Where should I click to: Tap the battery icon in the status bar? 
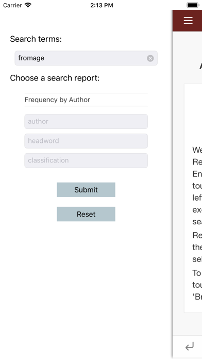(x=193, y=5)
